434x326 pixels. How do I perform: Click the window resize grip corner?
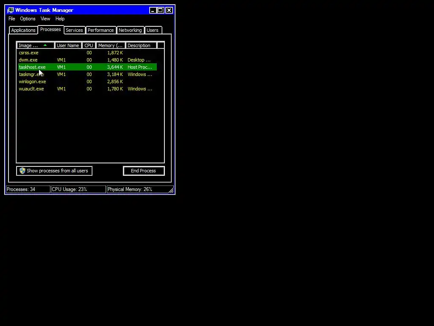pos(171,190)
